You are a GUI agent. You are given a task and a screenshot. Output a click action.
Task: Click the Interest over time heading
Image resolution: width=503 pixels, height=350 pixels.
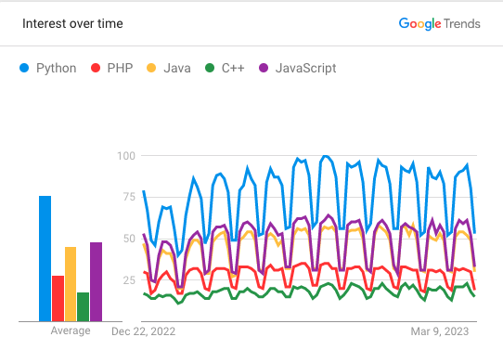click(72, 24)
